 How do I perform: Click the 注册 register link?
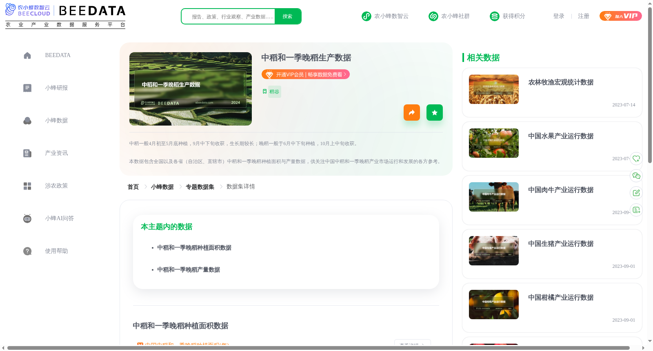584,16
